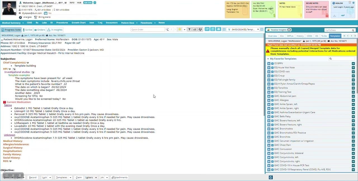
Task: Preview EDJ COVID visit template eye icon
Action: click(353, 72)
